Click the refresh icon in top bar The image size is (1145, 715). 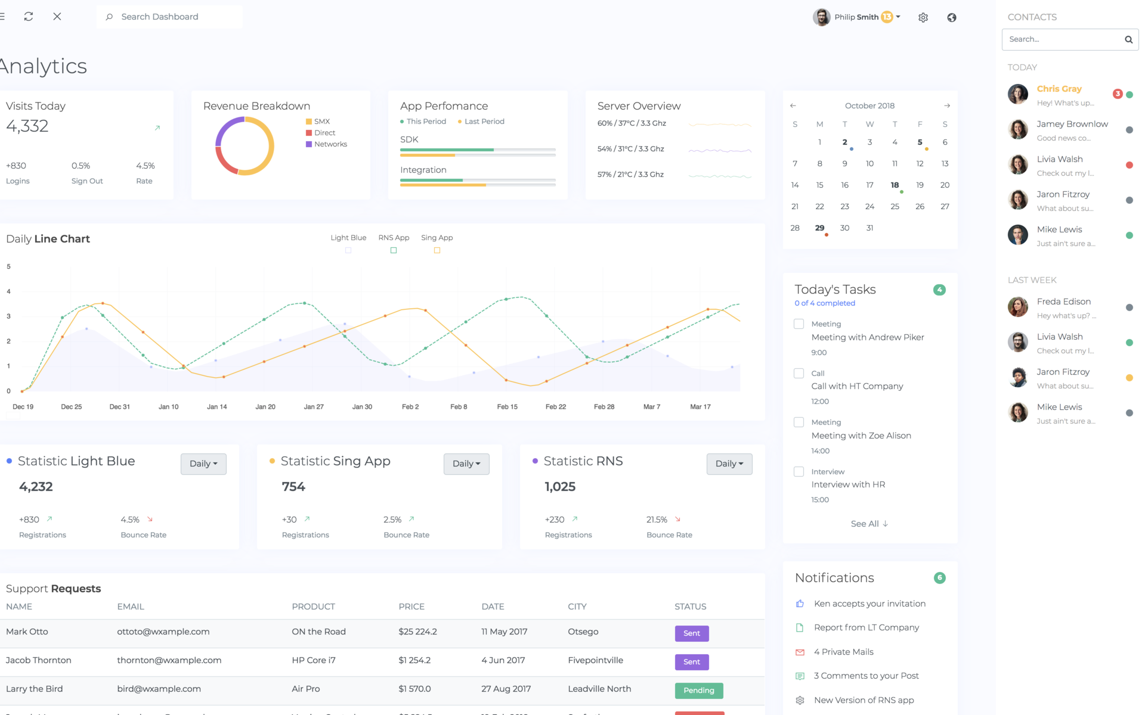pos(29,17)
